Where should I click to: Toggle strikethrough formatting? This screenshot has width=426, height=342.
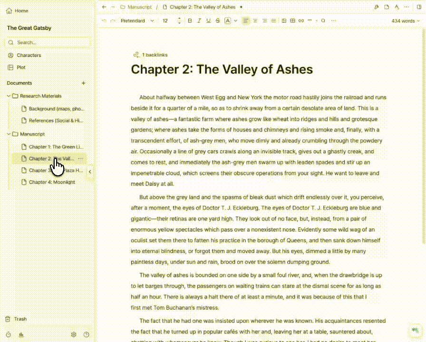[218, 20]
